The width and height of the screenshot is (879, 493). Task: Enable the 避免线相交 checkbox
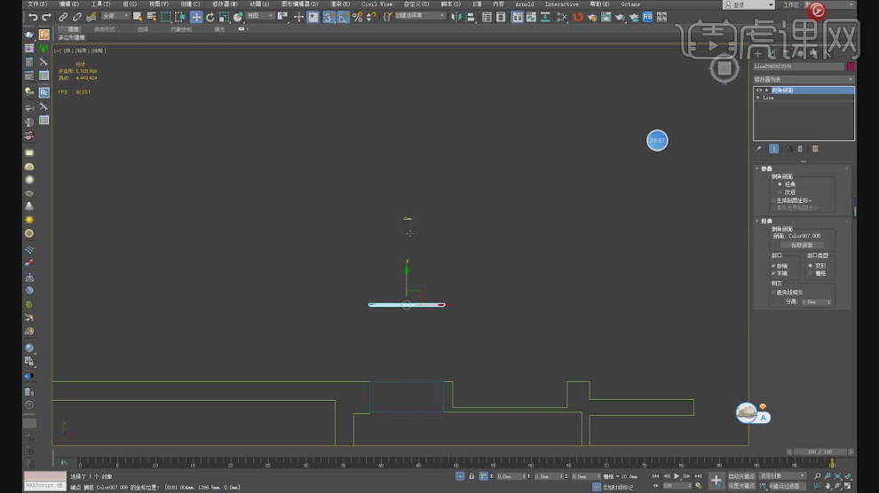(x=774, y=292)
